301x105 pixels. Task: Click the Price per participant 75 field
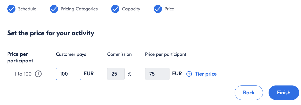tap(157, 74)
